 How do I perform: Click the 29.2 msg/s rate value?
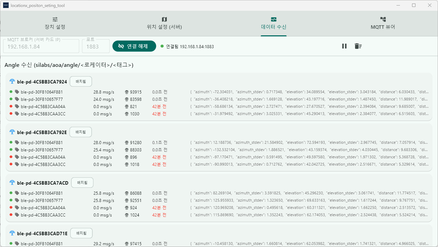tap(104, 244)
